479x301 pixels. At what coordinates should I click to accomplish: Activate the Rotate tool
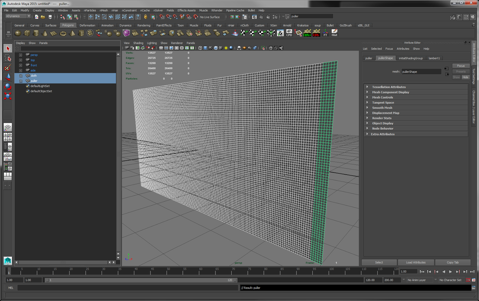coord(8,87)
